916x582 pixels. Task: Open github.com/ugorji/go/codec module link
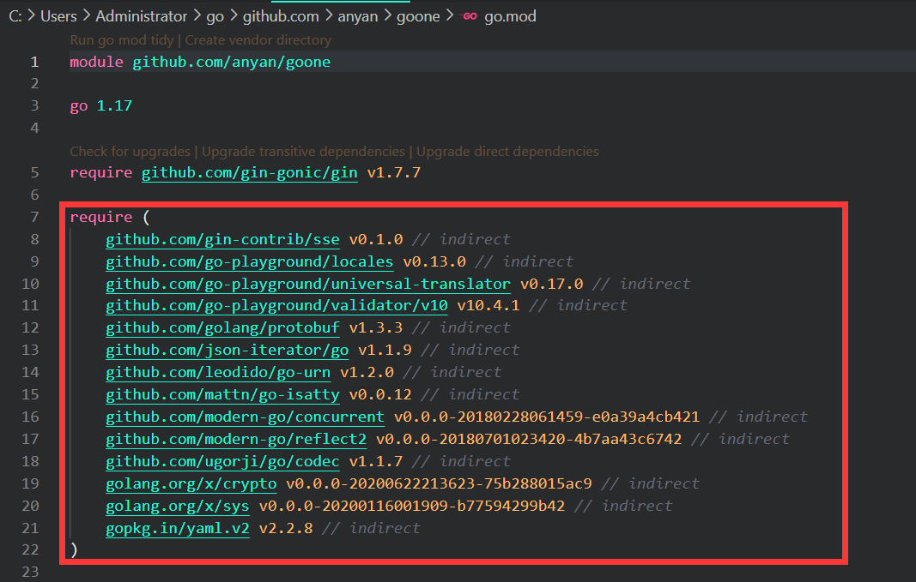[222, 461]
